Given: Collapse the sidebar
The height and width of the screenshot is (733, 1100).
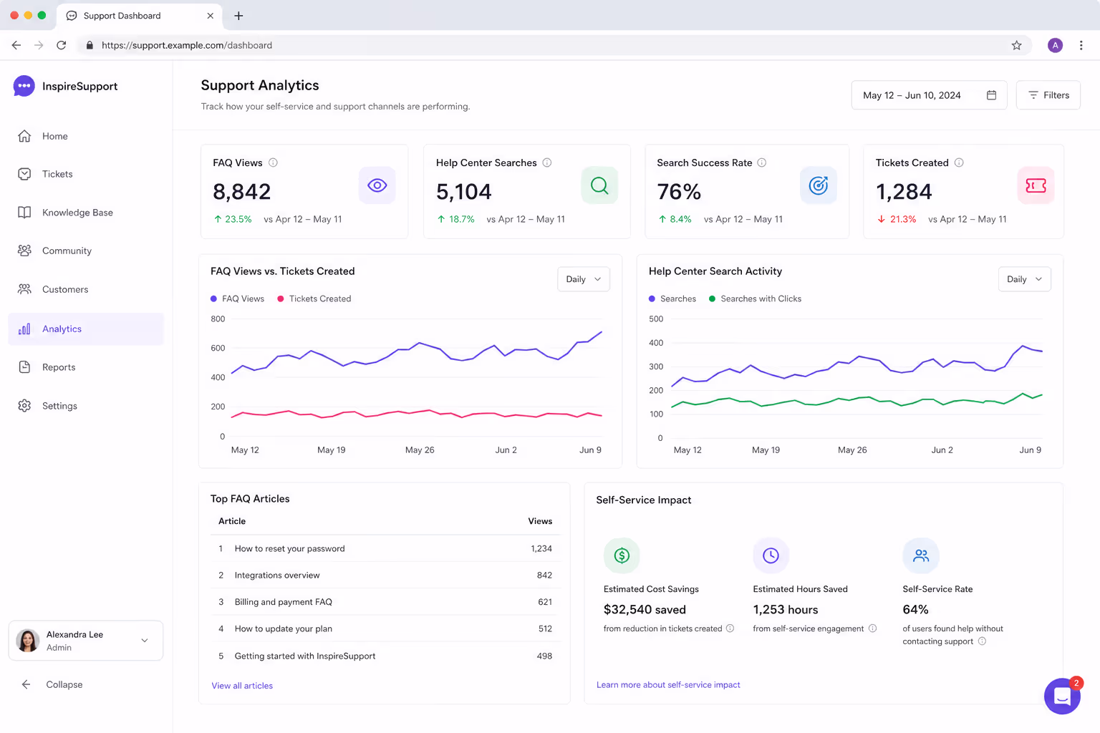Looking at the screenshot, I should click(x=52, y=684).
